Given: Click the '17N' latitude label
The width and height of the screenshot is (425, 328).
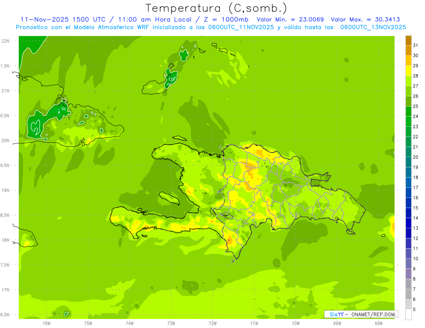Looking at the screenshot, I should click(x=6, y=290).
